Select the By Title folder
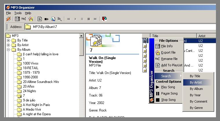The height and width of the screenshot is (121, 220). coord(20,40)
